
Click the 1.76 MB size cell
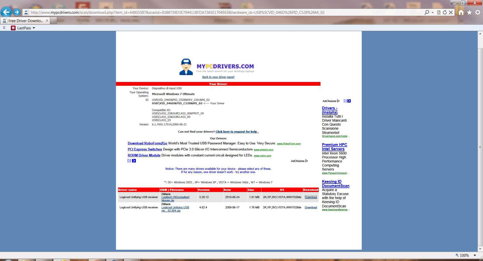254,207
